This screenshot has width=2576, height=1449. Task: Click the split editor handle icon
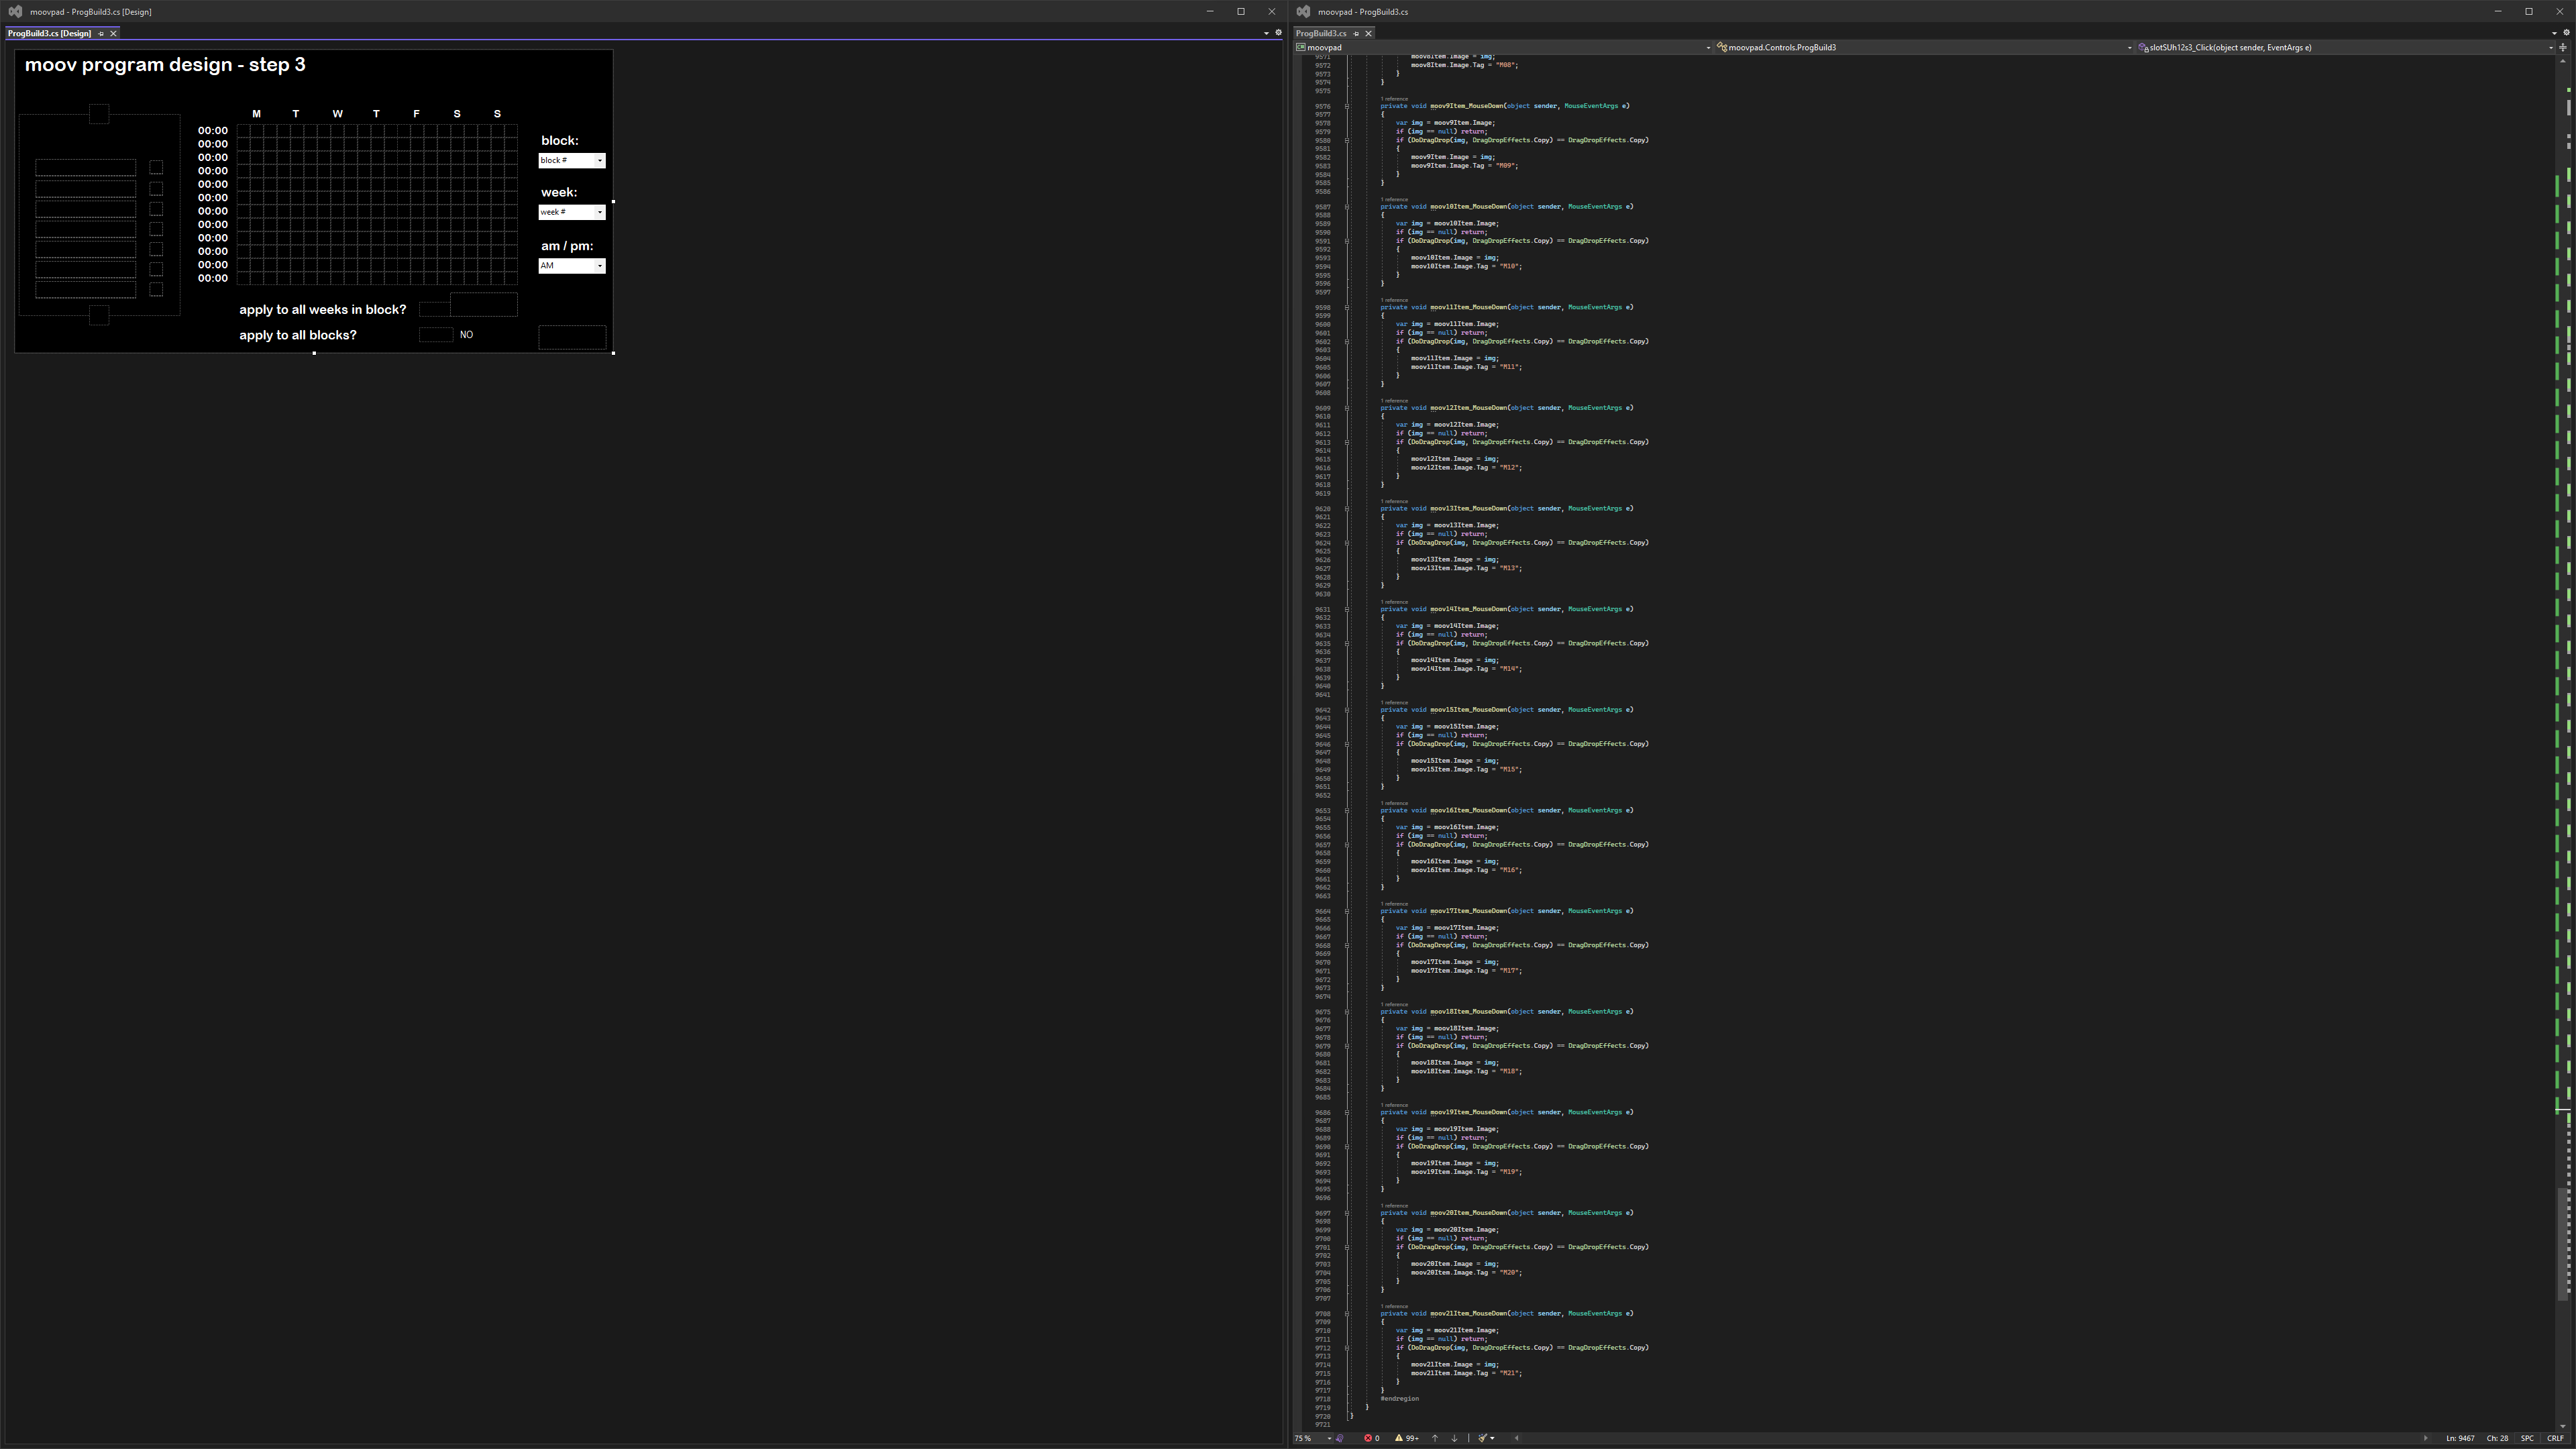tap(2563, 47)
